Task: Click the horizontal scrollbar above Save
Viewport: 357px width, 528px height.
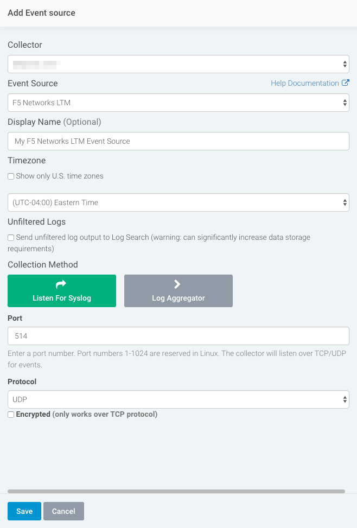Action: coord(176,491)
